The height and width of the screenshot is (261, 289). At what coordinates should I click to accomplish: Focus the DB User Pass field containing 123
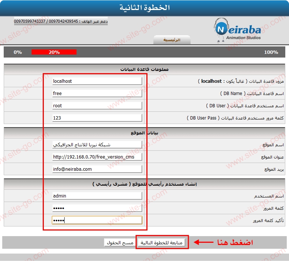click(x=97, y=118)
